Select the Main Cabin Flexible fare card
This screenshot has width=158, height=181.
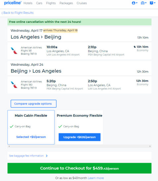coord(31,127)
